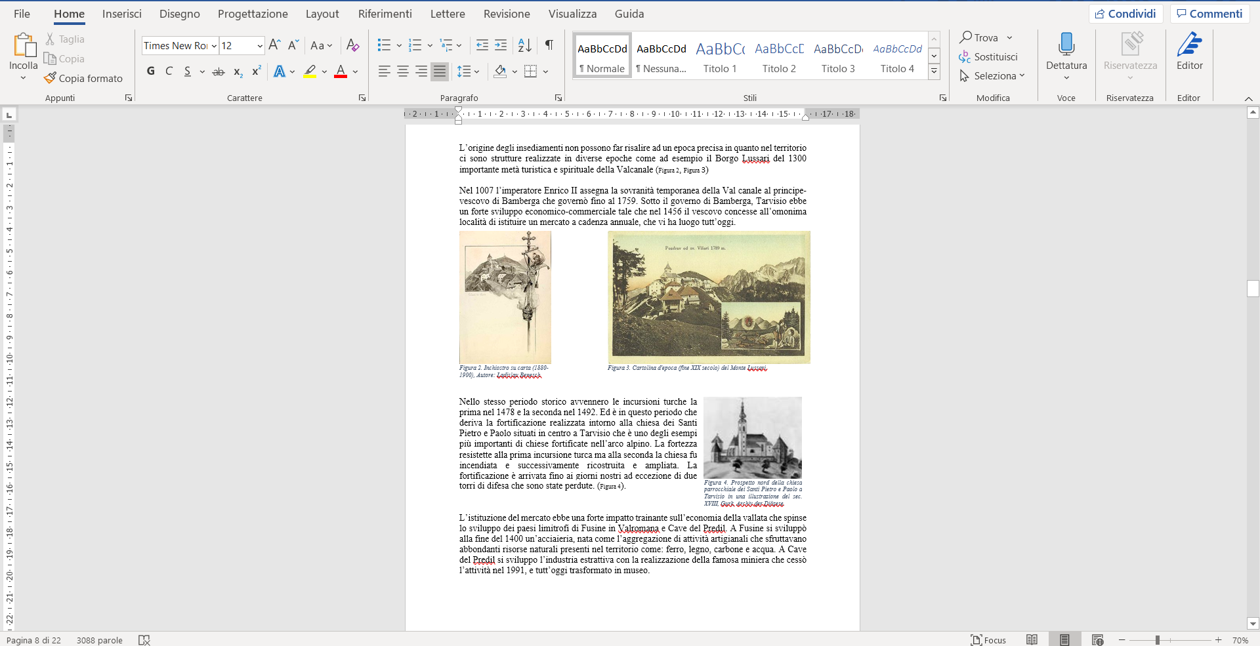Expand the styles gallery
Image resolution: width=1260 pixels, height=646 pixels.
(934, 71)
